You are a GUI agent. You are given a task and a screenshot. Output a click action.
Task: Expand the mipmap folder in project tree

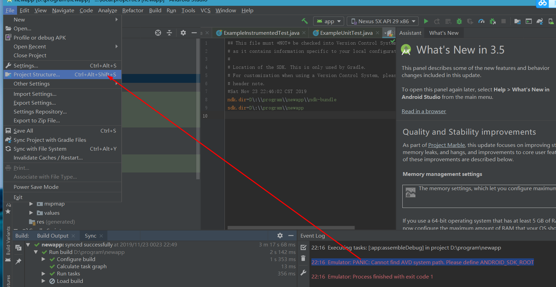tap(31, 204)
